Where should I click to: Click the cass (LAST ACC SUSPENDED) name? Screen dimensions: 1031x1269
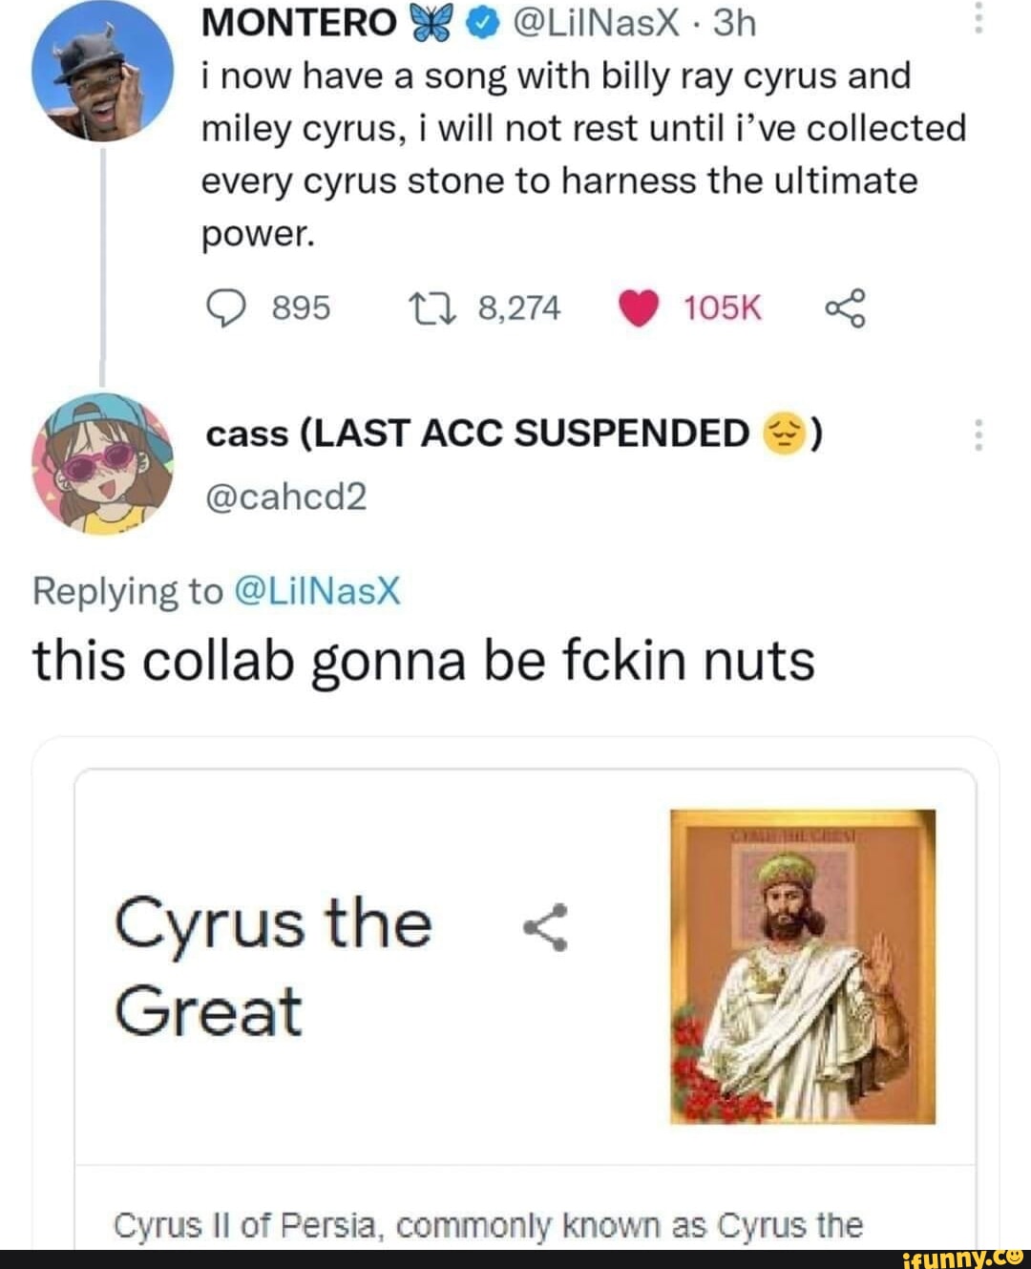point(514,434)
